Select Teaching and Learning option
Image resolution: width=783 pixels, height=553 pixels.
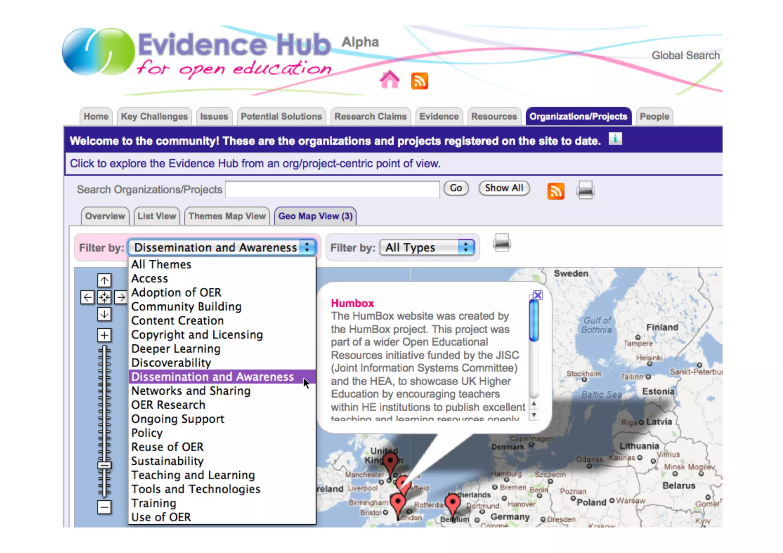[222, 475]
